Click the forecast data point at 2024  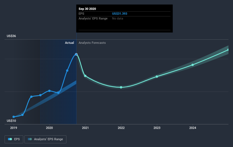point(193,65)
